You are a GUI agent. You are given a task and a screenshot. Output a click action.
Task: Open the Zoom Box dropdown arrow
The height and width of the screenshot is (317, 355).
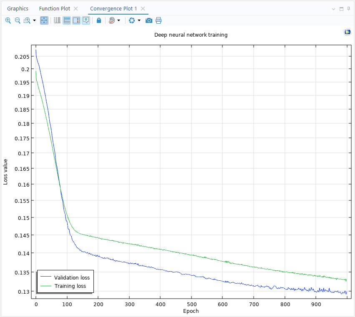(x=34, y=20)
